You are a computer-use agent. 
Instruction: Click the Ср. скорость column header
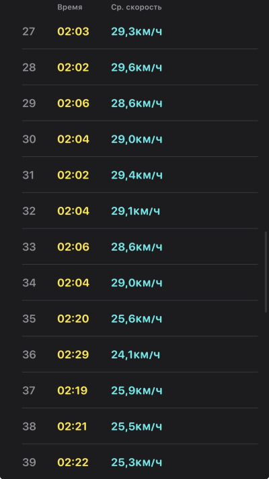[x=137, y=7]
